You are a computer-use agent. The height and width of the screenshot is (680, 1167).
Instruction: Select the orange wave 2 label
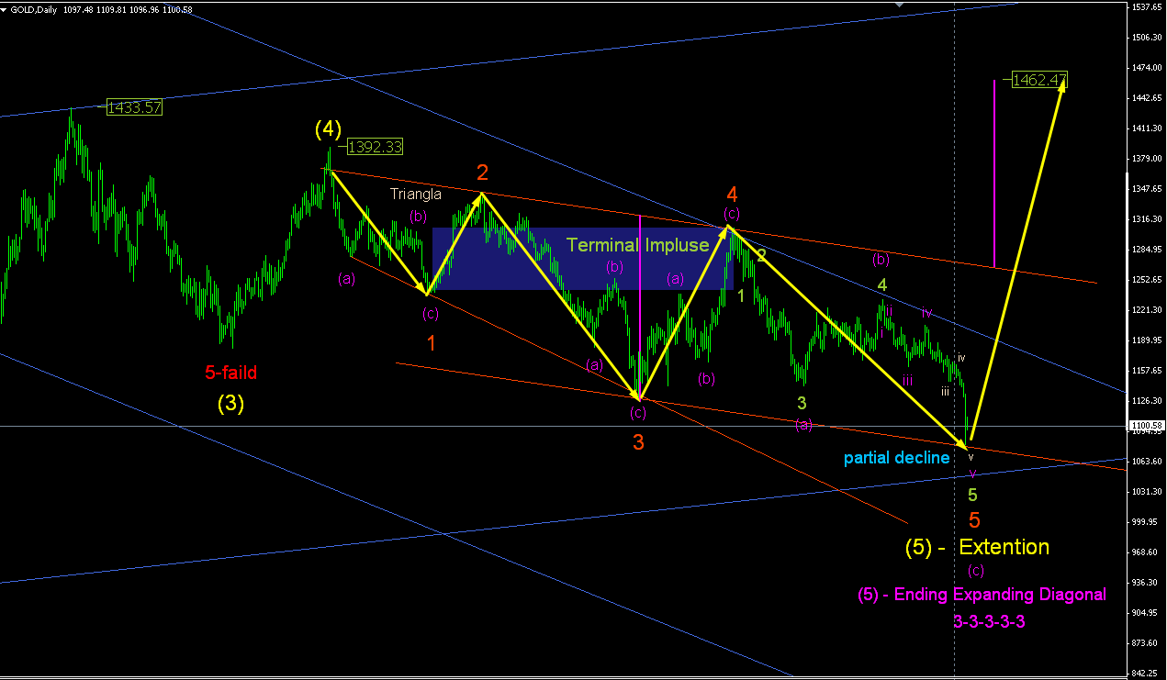pyautogui.click(x=482, y=172)
